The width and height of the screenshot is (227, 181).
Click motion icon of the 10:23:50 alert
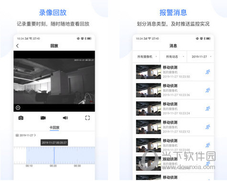tap(208, 72)
